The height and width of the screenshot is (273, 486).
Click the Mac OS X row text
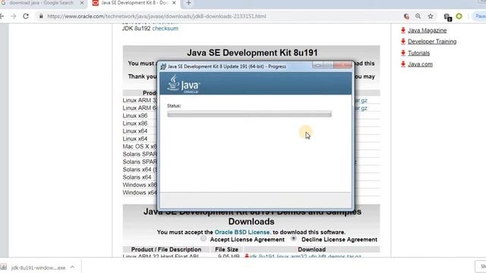tap(140, 146)
